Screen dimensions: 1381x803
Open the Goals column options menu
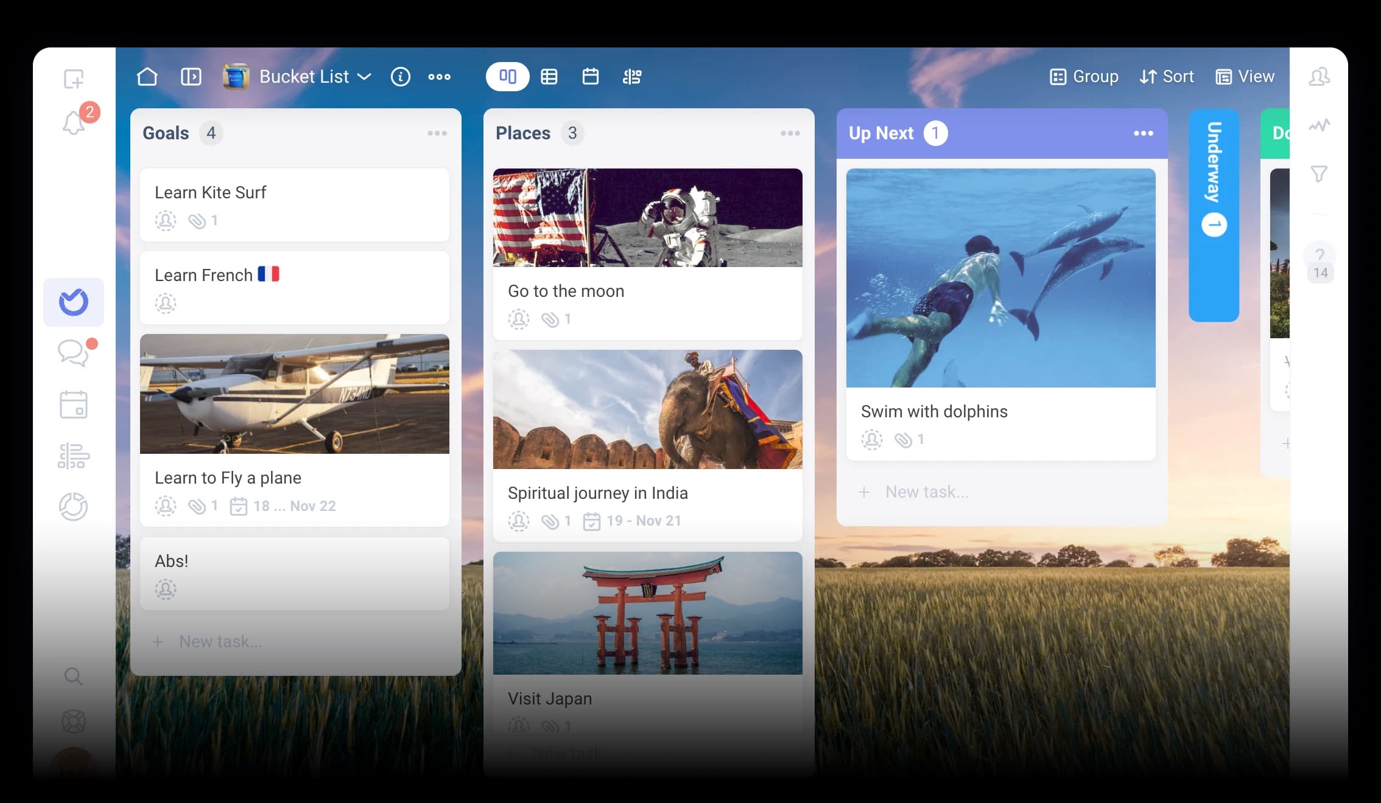pos(437,133)
